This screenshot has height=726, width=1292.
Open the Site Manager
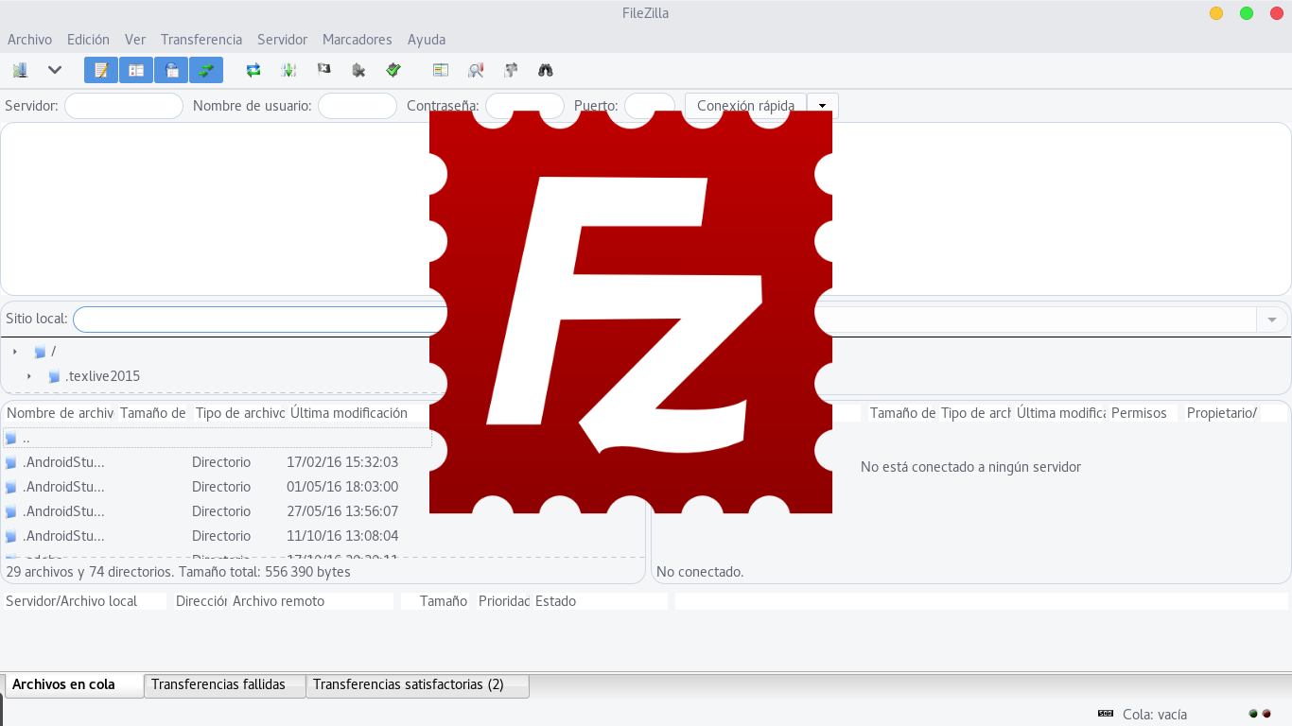click(20, 70)
